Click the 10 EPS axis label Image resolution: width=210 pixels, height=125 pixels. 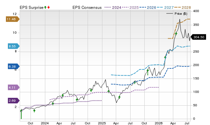[x=14, y=33]
